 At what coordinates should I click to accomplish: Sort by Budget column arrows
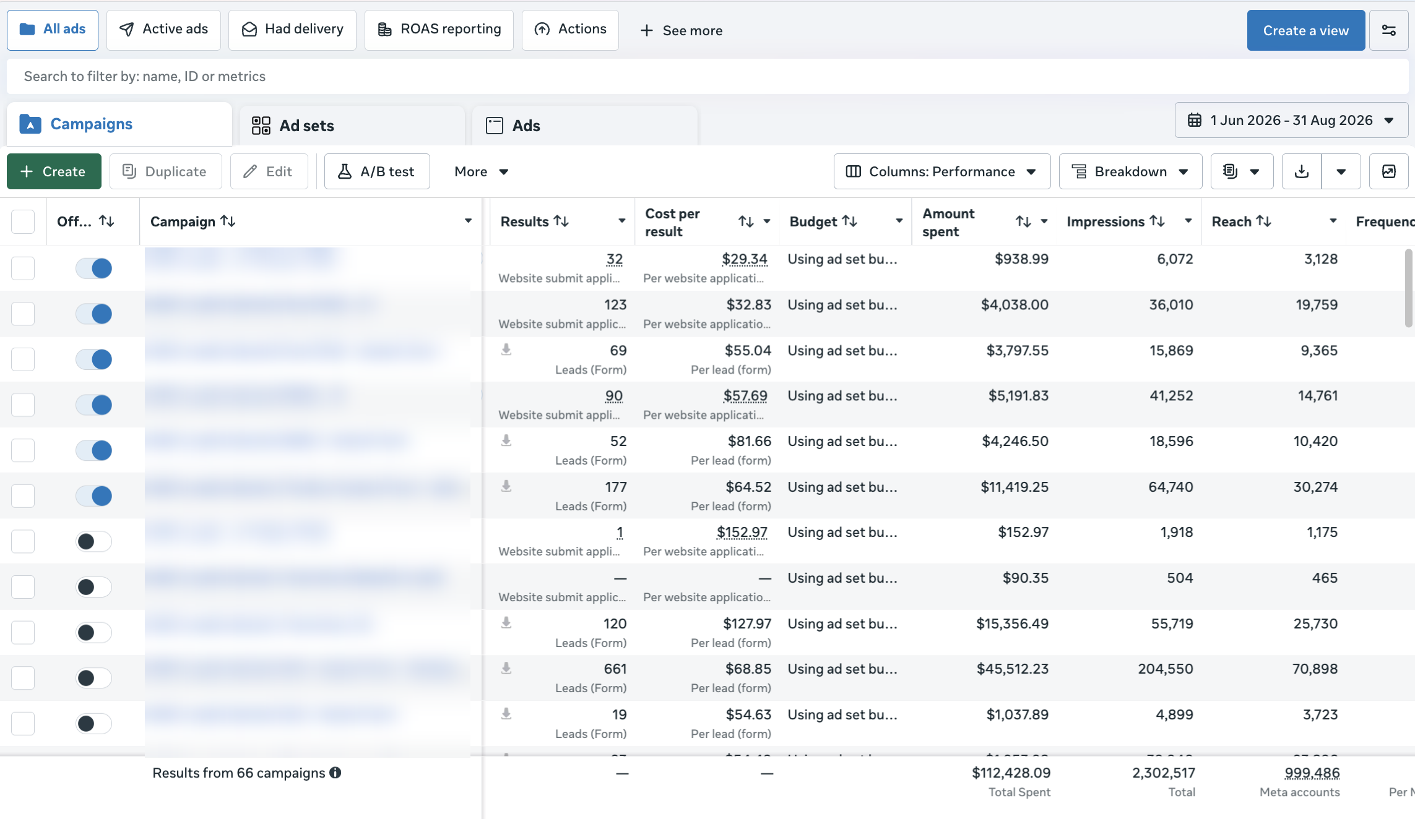tap(850, 221)
